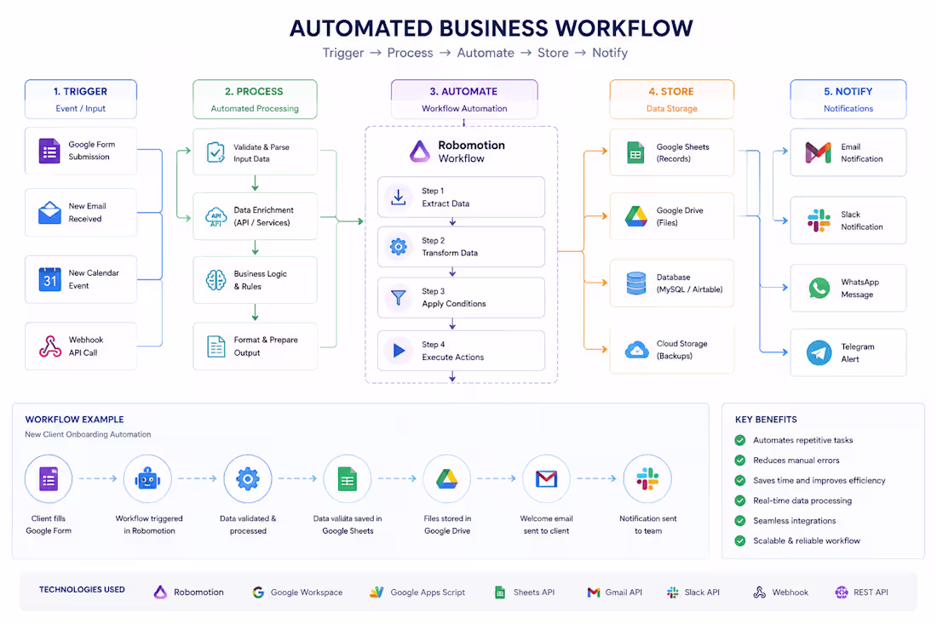
Task: Select the 5. NOTIFY header box
Action: pyautogui.click(x=848, y=99)
